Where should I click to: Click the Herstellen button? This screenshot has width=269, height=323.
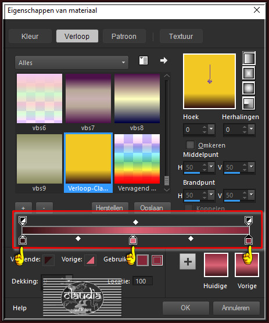pyautogui.click(x=110, y=207)
